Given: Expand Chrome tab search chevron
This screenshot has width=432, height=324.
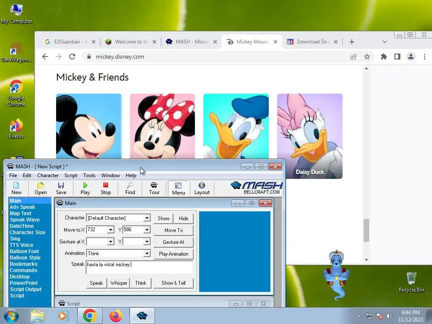Looking at the screenshot, I should tap(385, 42).
